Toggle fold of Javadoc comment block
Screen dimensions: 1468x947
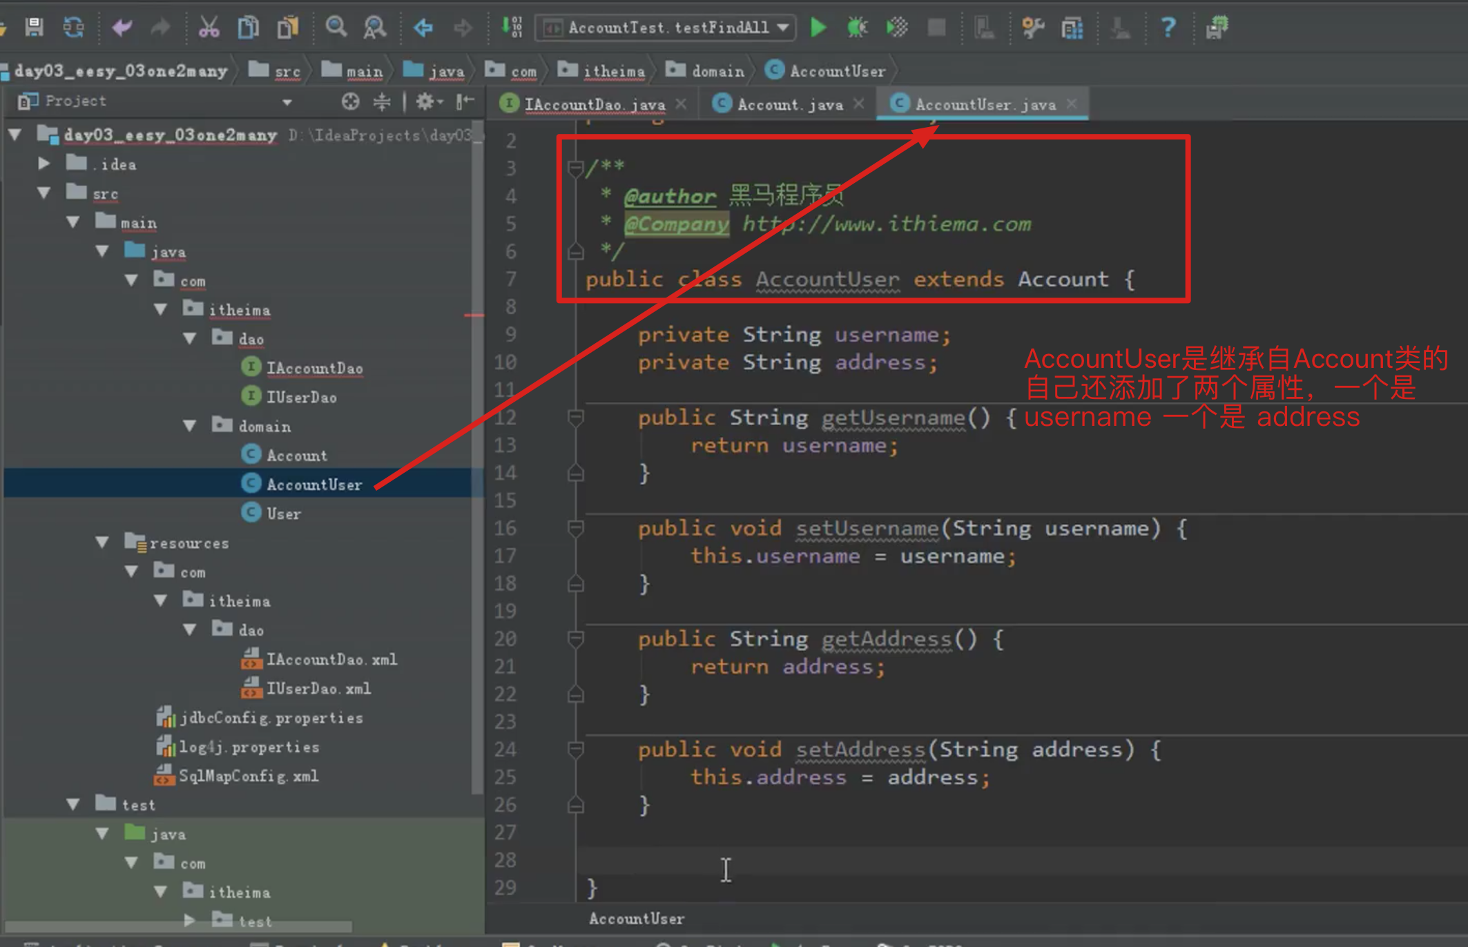[574, 168]
